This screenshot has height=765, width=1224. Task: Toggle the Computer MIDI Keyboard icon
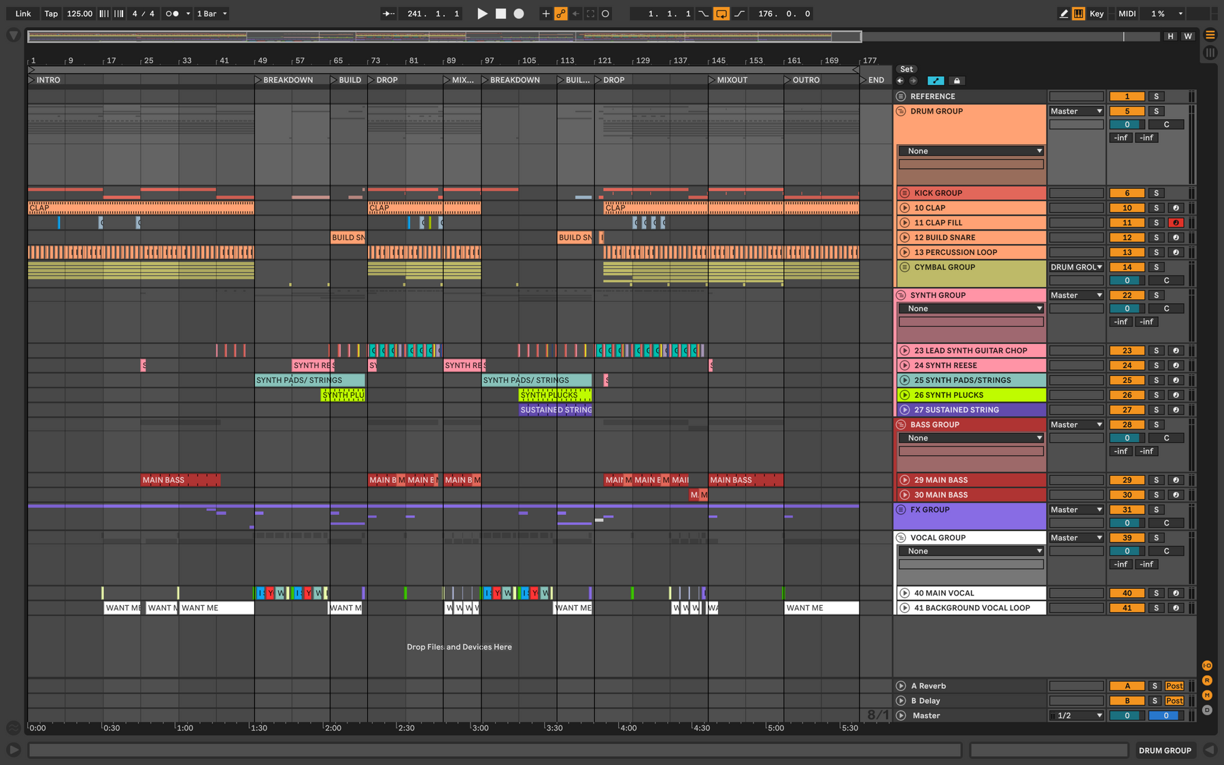(x=1078, y=14)
